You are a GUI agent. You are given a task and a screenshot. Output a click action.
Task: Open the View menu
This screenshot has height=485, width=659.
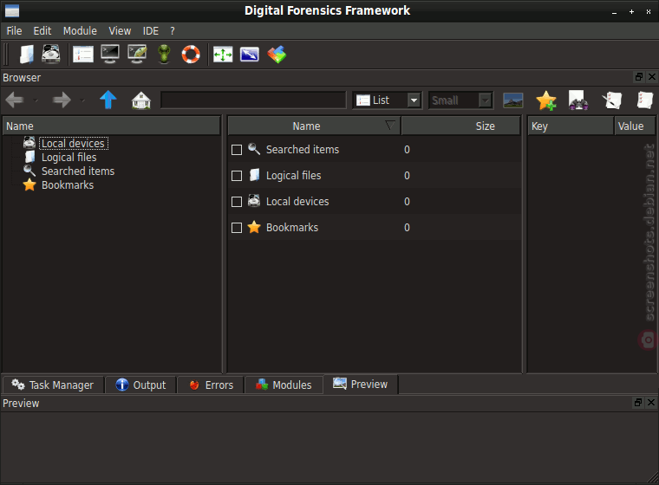[120, 31]
